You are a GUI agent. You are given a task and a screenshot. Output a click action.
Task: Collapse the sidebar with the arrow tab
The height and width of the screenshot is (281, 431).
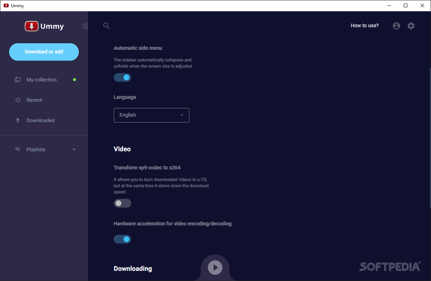click(x=85, y=26)
